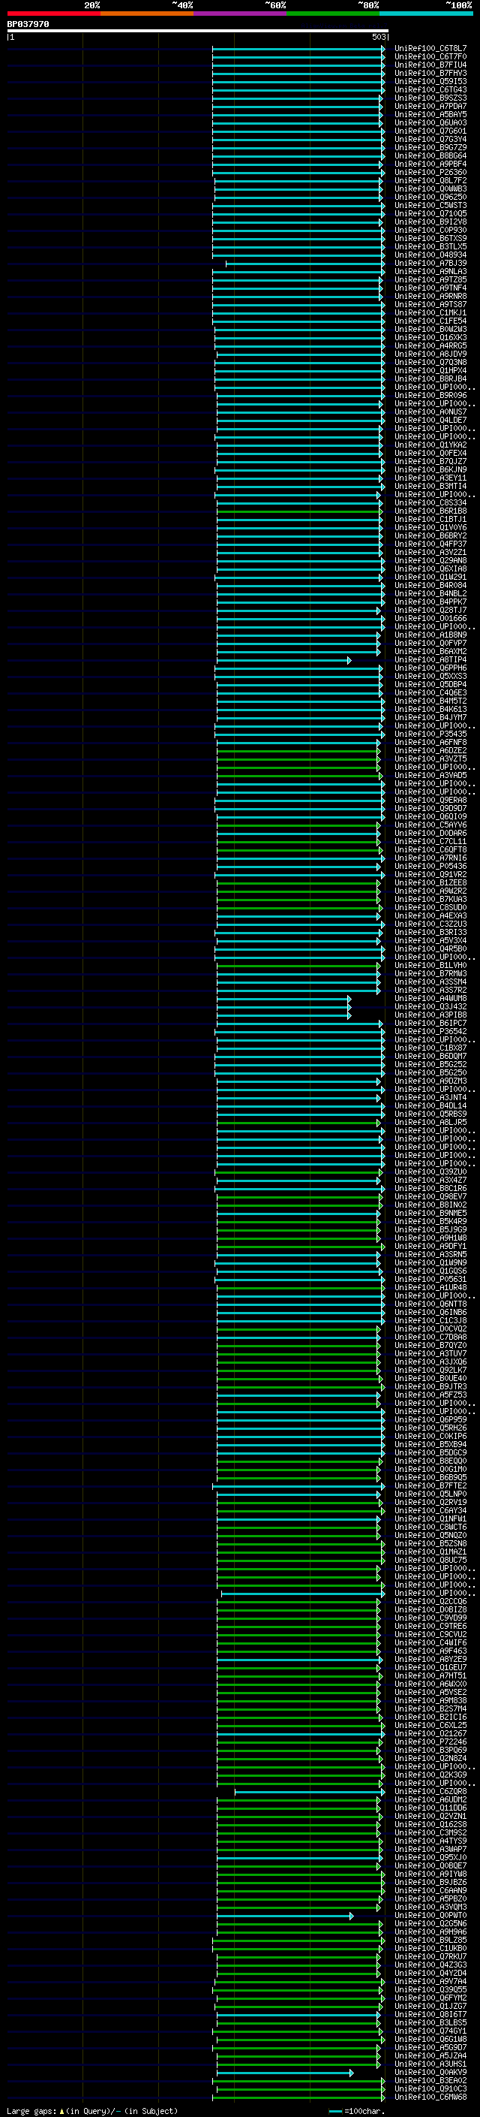Select label UniRef100_B6IPC7

[x=430, y=1023]
